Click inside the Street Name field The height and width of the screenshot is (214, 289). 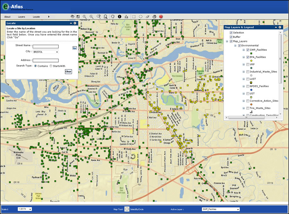point(45,46)
